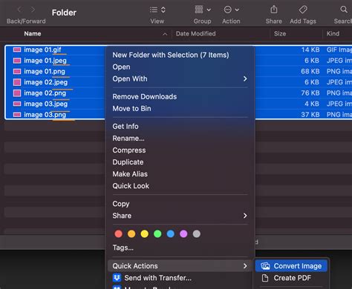Select the file name image 01.jpeg
Screen dimensions: 352x289
(x=45, y=61)
